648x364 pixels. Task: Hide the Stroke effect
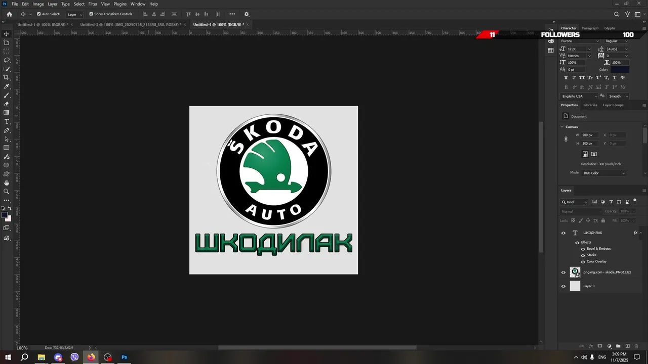(583, 255)
